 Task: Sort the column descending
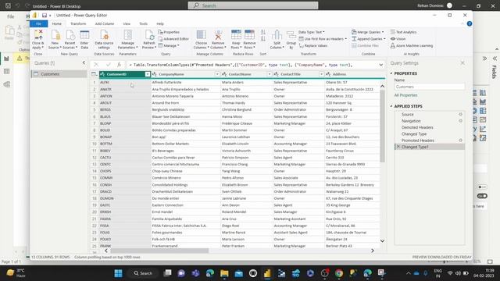coord(263,39)
